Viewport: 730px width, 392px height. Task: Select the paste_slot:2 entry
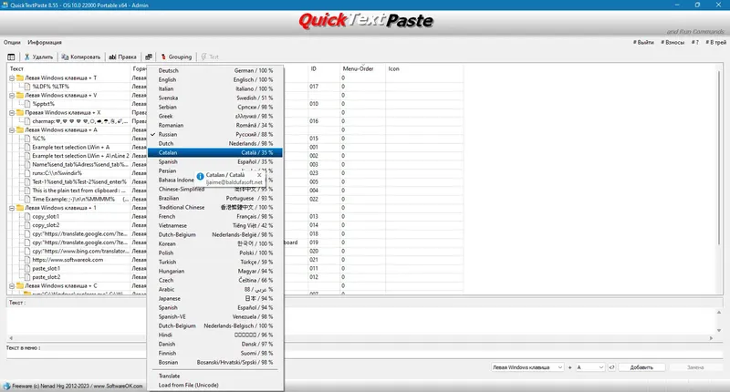pos(47,277)
